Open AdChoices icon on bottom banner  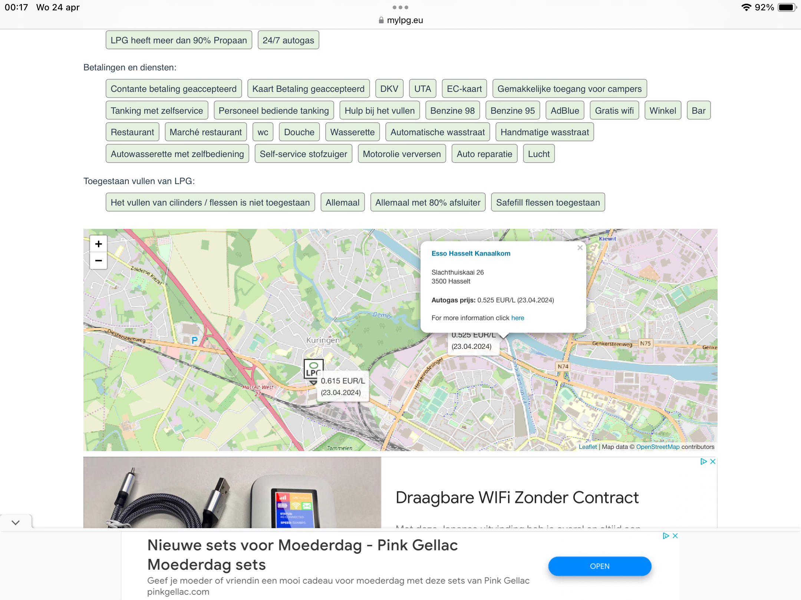click(666, 536)
